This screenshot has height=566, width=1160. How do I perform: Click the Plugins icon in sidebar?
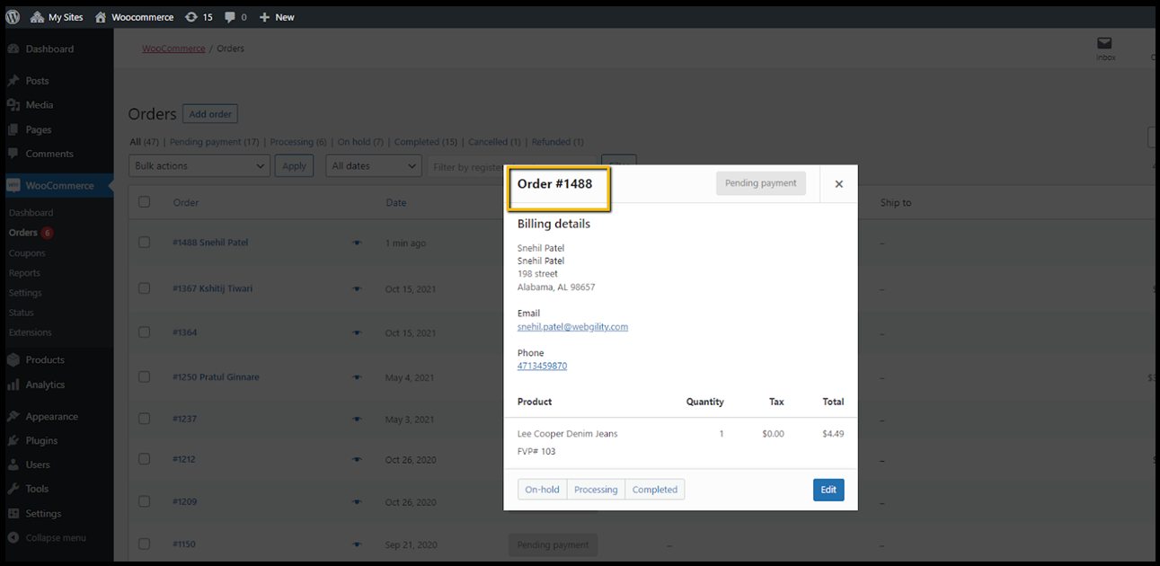[x=13, y=441]
